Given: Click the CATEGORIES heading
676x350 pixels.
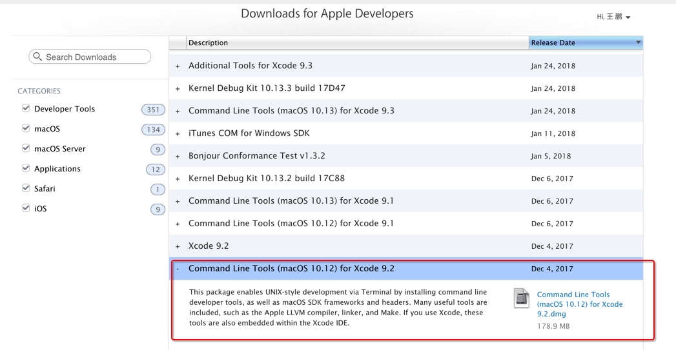Looking at the screenshot, I should pyautogui.click(x=39, y=91).
